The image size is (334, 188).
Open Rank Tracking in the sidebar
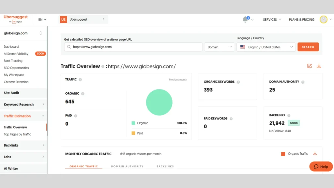(x=13, y=61)
